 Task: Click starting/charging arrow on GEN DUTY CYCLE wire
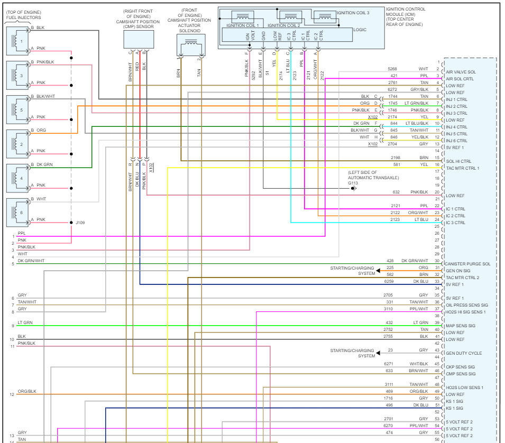tap(378, 353)
